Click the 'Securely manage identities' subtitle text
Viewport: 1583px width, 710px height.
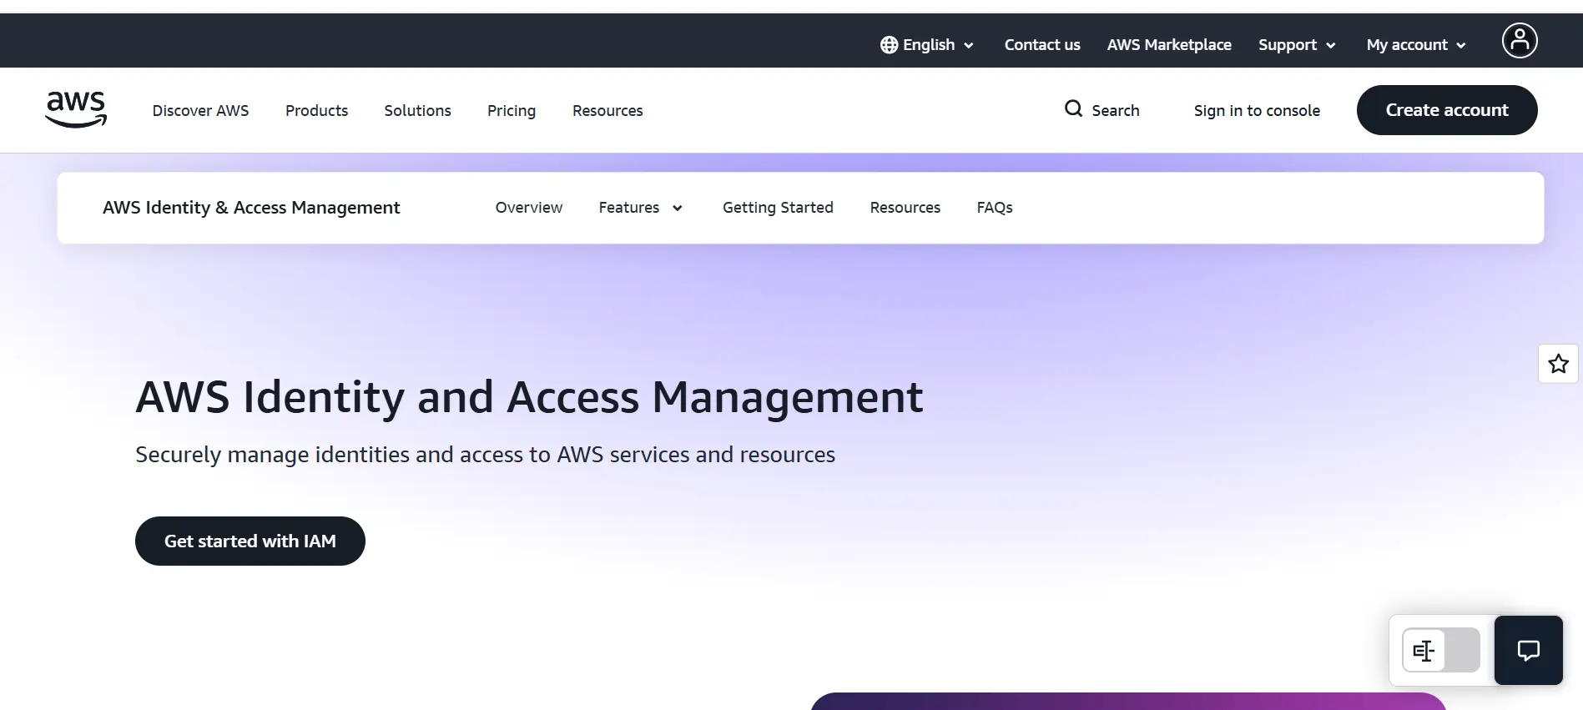pyautogui.click(x=485, y=455)
